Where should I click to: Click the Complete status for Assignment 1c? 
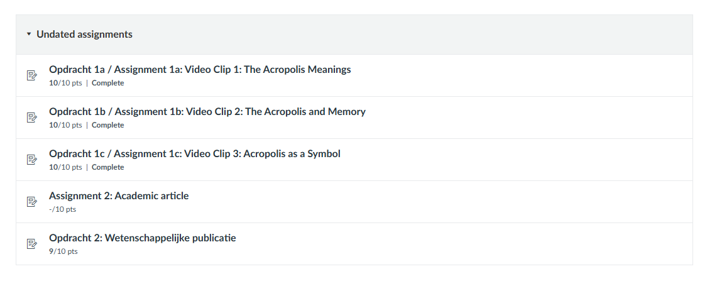coord(107,167)
